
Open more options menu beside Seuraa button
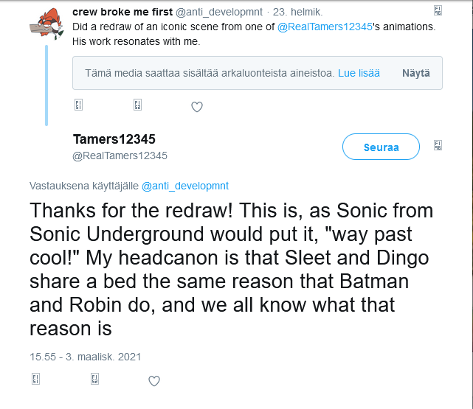[437, 146]
